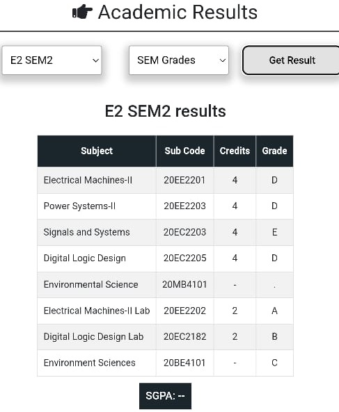Click the Subject column header
The width and height of the screenshot is (339, 412).
[97, 151]
